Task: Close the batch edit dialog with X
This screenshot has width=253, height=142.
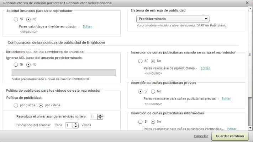Action: [x=247, y=3]
